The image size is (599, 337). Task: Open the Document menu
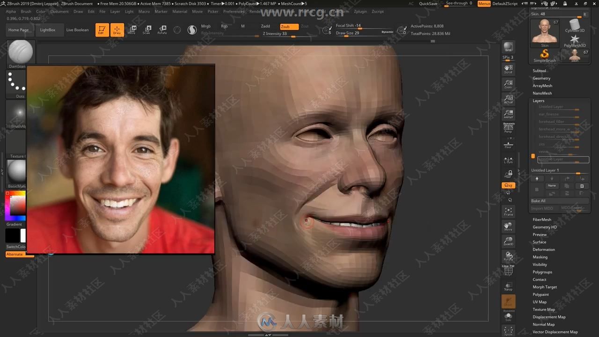pos(59,11)
